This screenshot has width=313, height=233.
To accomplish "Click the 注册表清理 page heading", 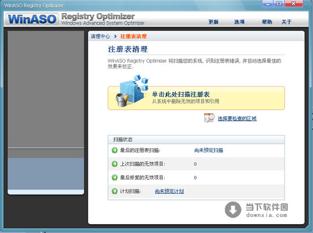I will pos(128,49).
